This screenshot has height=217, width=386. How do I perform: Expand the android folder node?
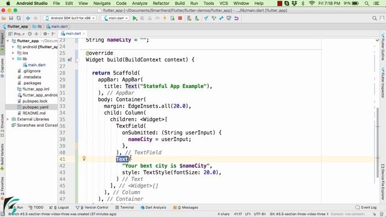(x=13, y=47)
